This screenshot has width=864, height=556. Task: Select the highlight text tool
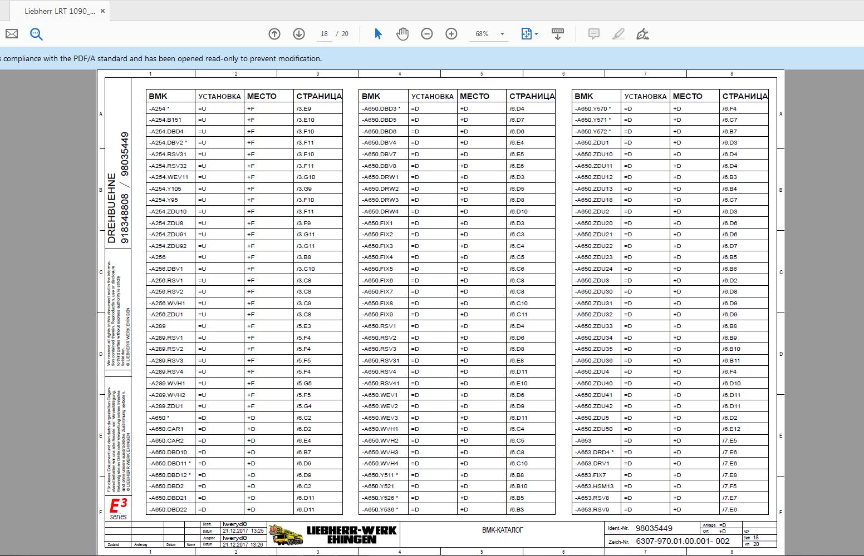tap(618, 34)
